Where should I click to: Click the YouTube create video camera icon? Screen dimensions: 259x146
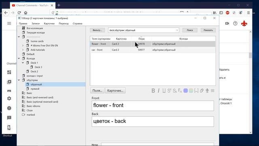(227, 24)
